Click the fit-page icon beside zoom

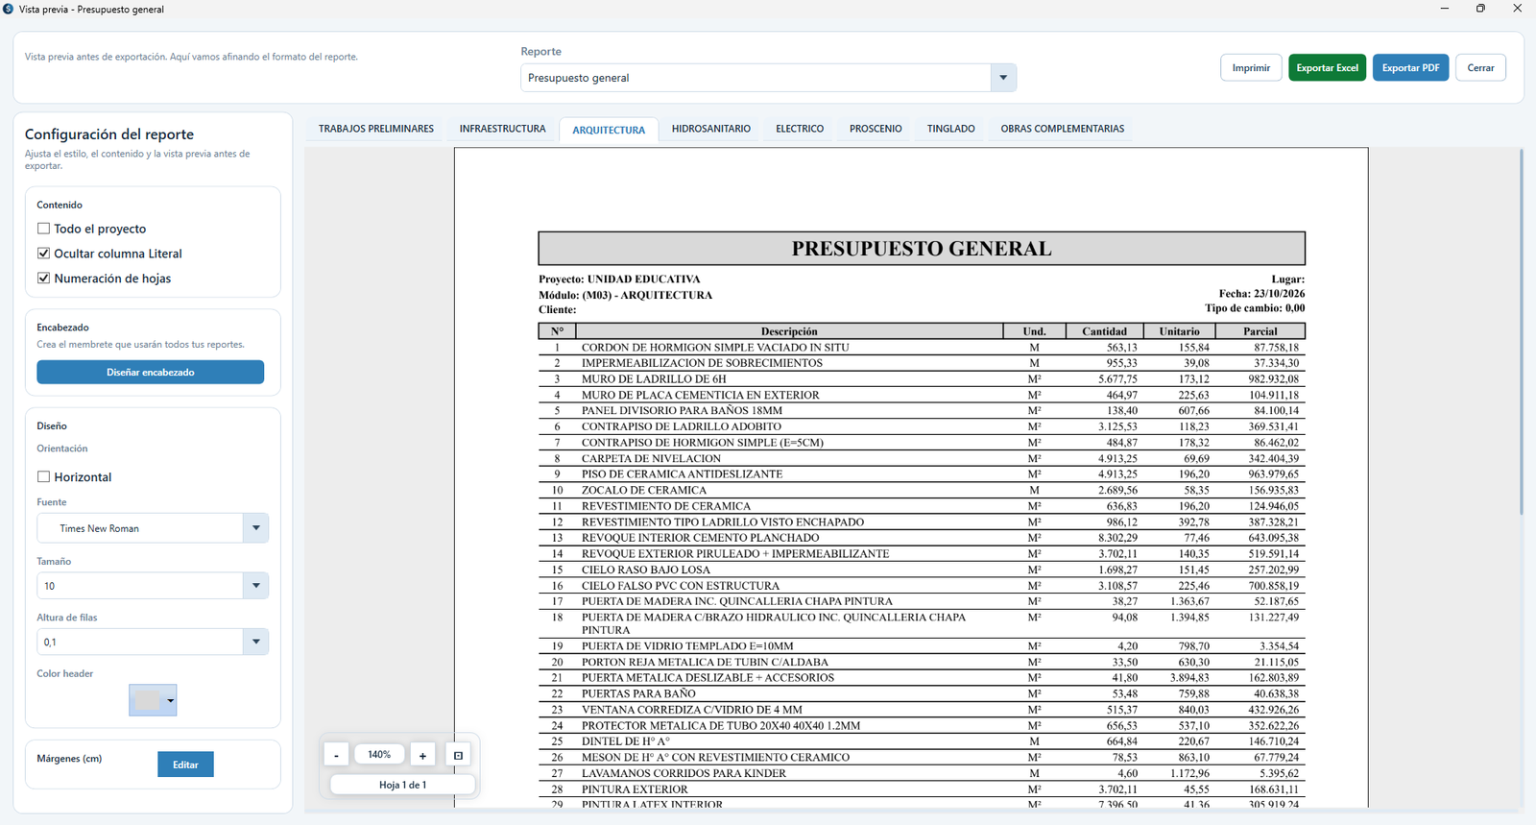[458, 756]
